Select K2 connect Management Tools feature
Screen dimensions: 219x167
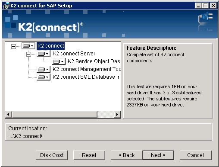(87, 69)
